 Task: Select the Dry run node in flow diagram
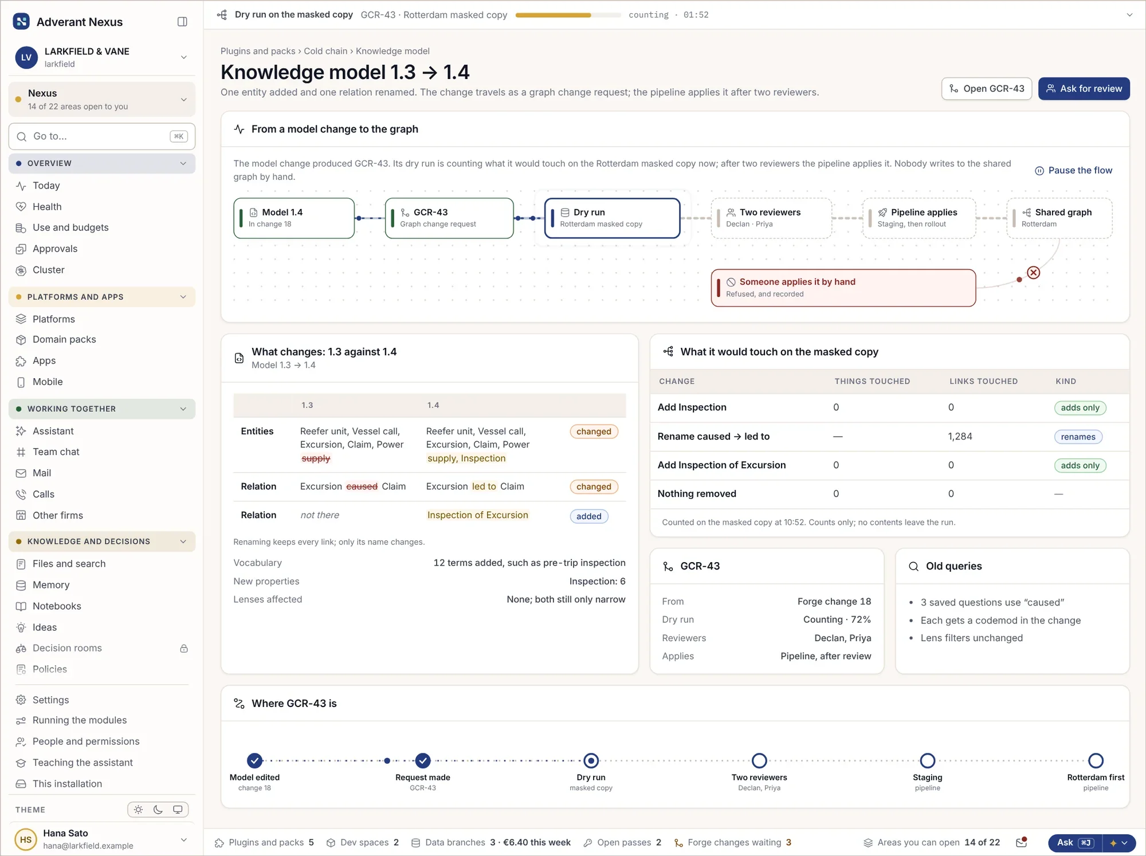tap(612, 218)
